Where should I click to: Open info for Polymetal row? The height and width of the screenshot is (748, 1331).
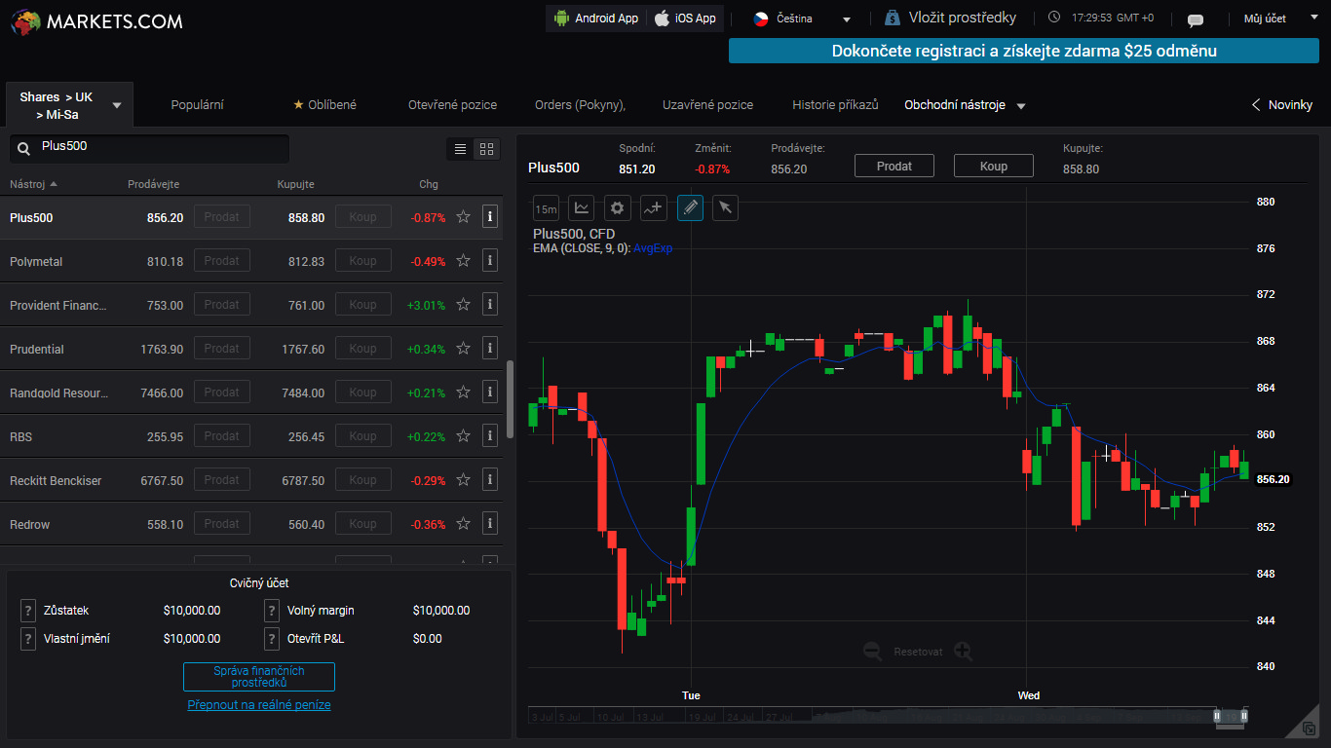pyautogui.click(x=490, y=260)
